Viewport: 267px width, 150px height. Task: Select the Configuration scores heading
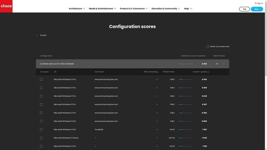[x=132, y=27]
